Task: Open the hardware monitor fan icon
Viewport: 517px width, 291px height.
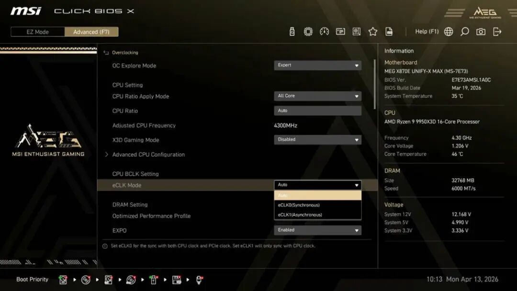Action: coord(357,32)
